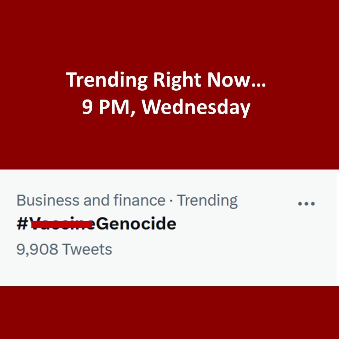The image size is (339, 339).
Task: Click the hashtag trending topic link
Action: coord(96,224)
